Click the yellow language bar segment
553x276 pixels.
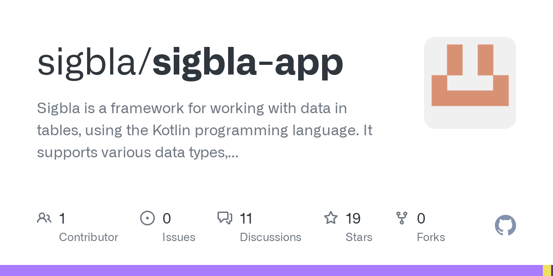click(547, 270)
